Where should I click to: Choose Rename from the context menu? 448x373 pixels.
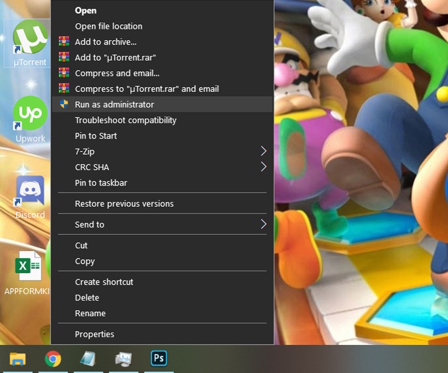pos(162,313)
